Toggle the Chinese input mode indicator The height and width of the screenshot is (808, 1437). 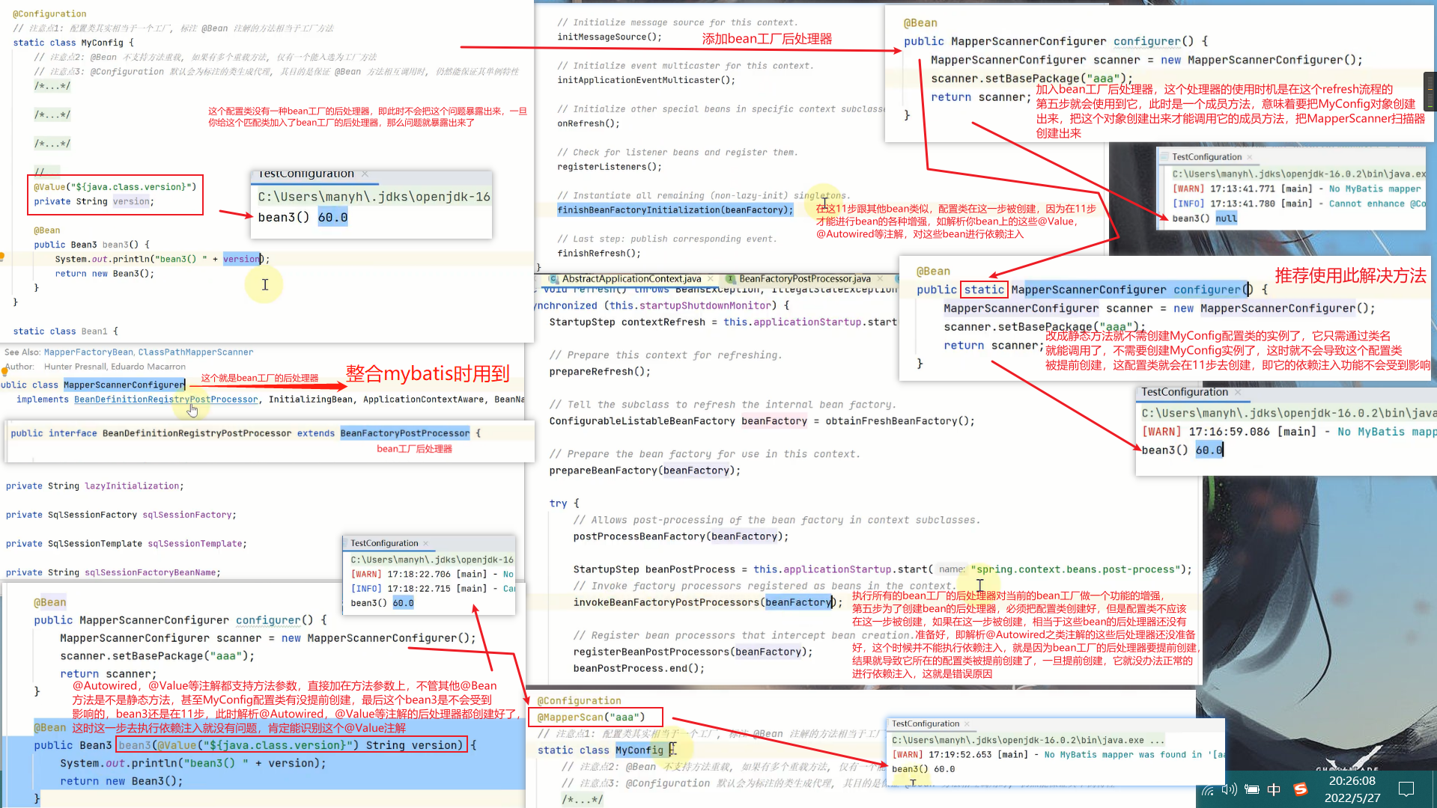coord(1274,790)
